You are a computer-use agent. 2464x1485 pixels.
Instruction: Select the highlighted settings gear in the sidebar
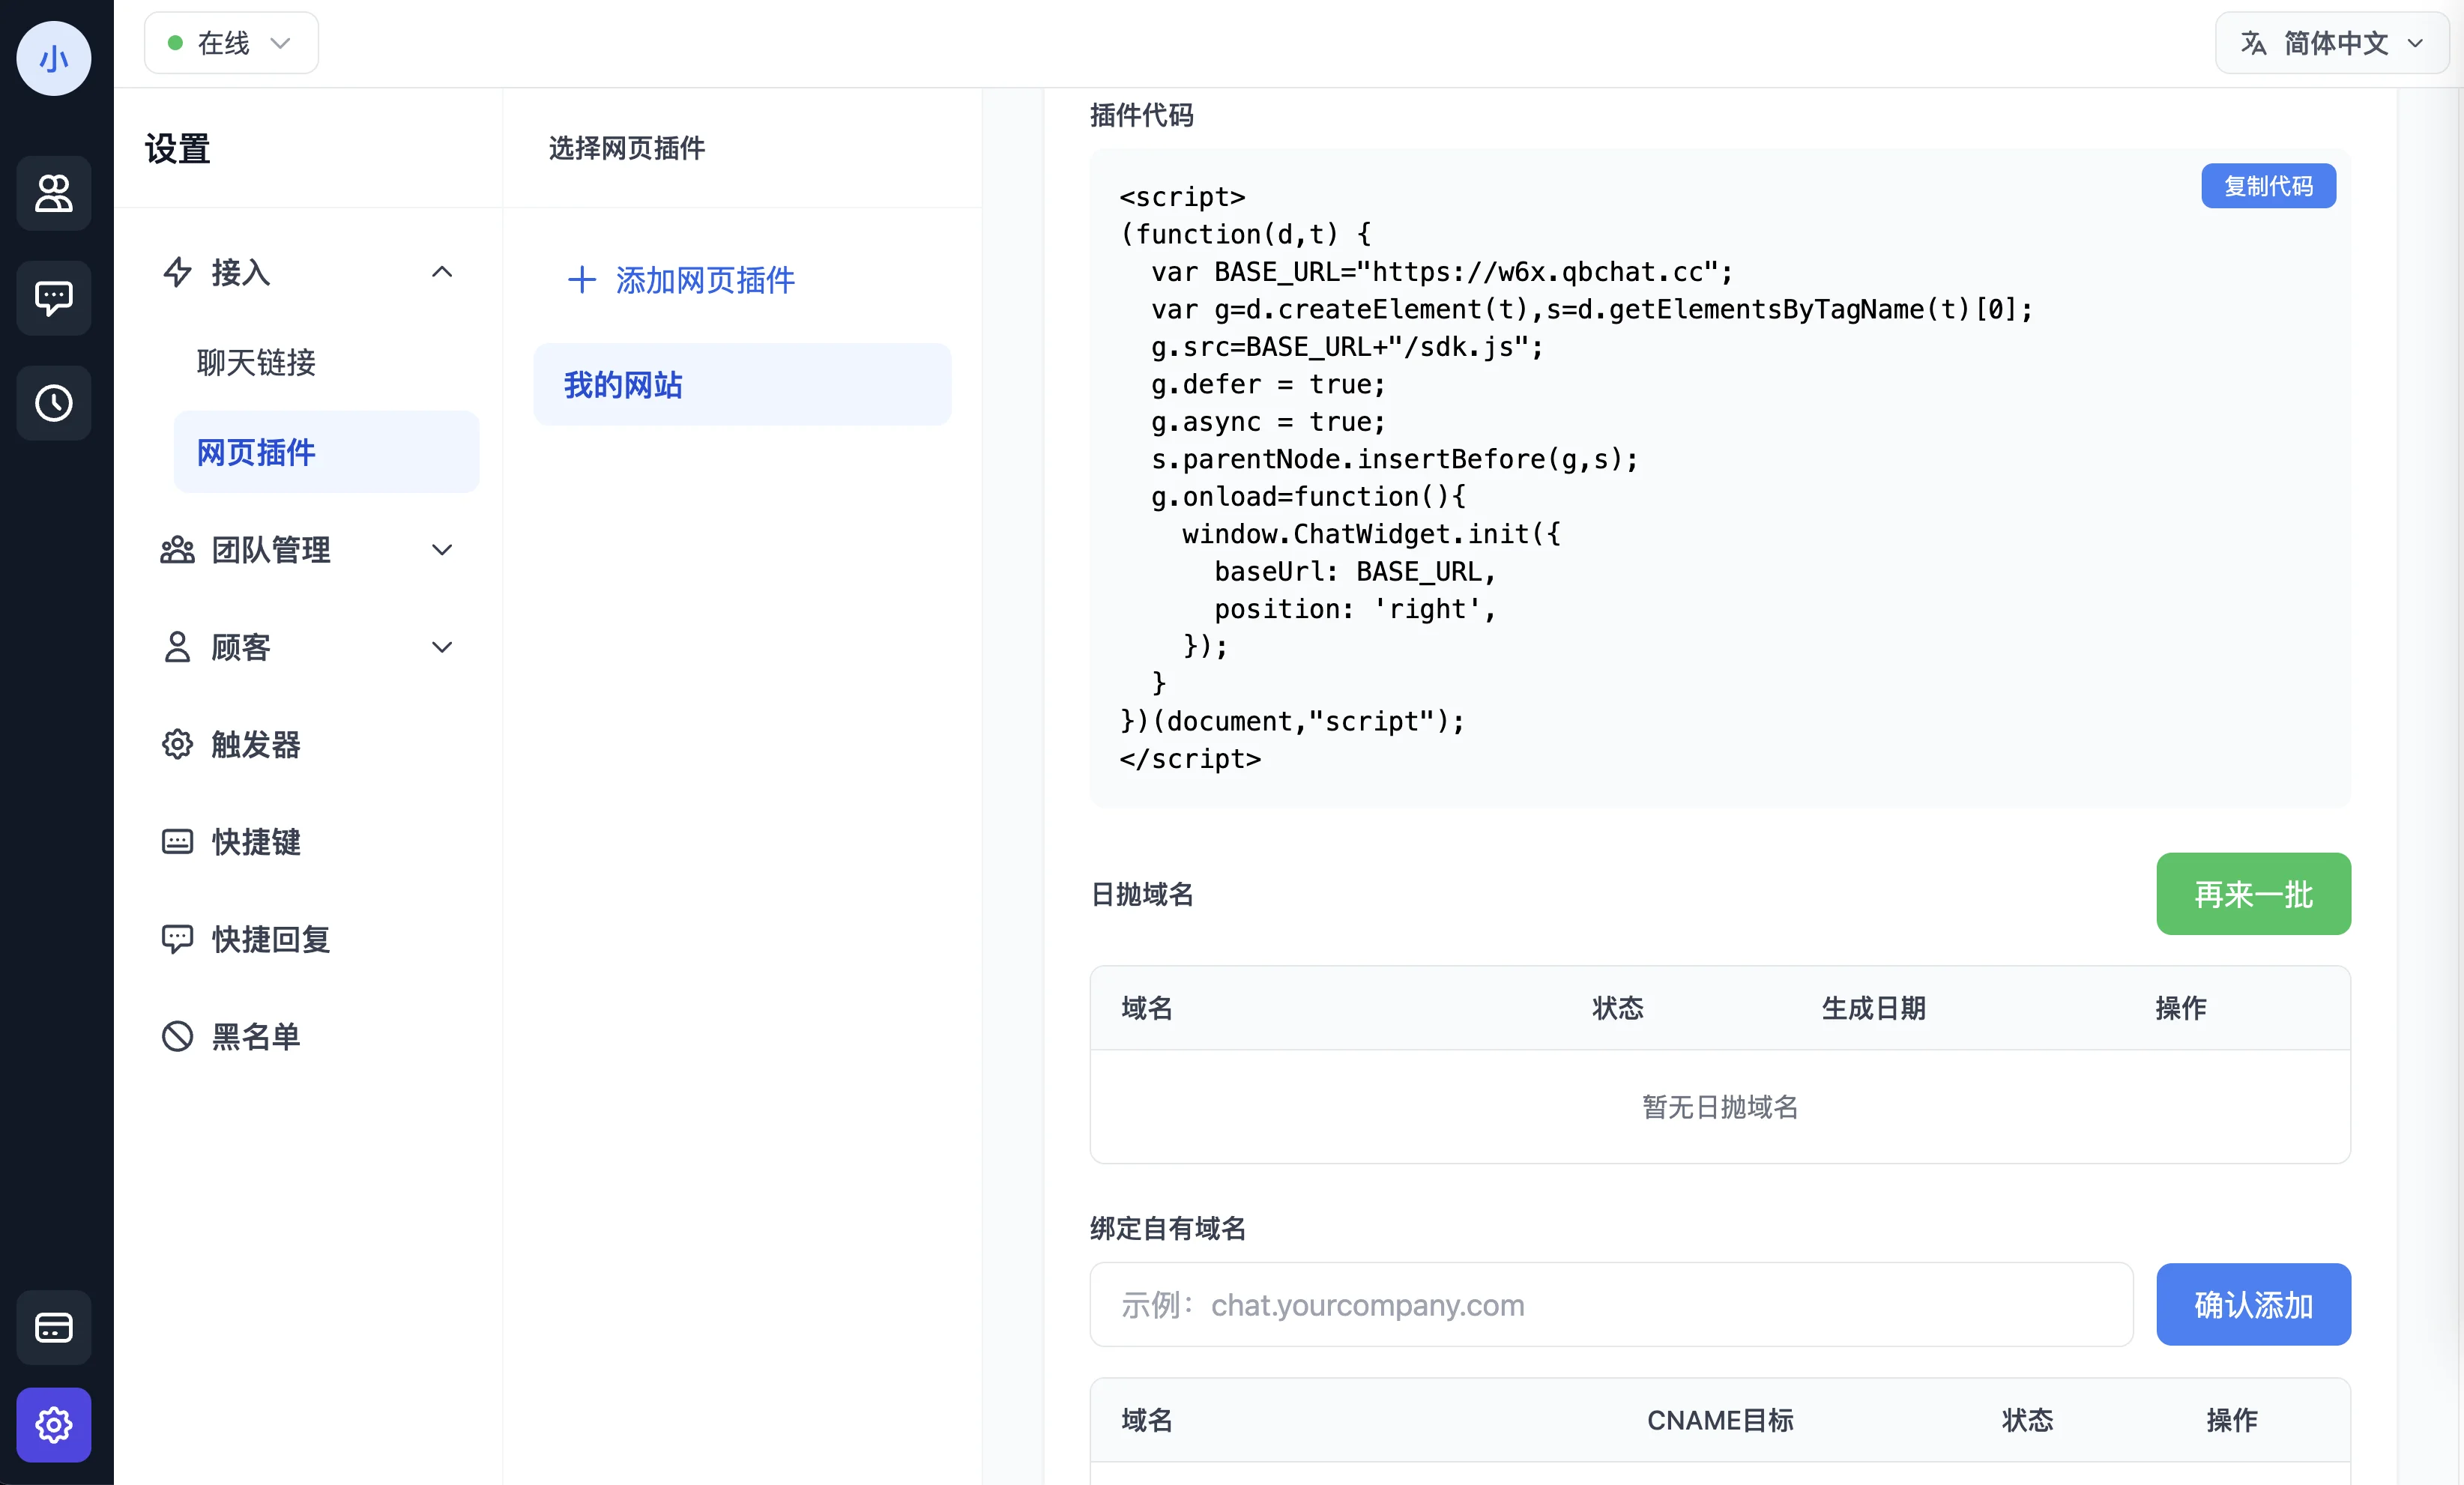53,1425
